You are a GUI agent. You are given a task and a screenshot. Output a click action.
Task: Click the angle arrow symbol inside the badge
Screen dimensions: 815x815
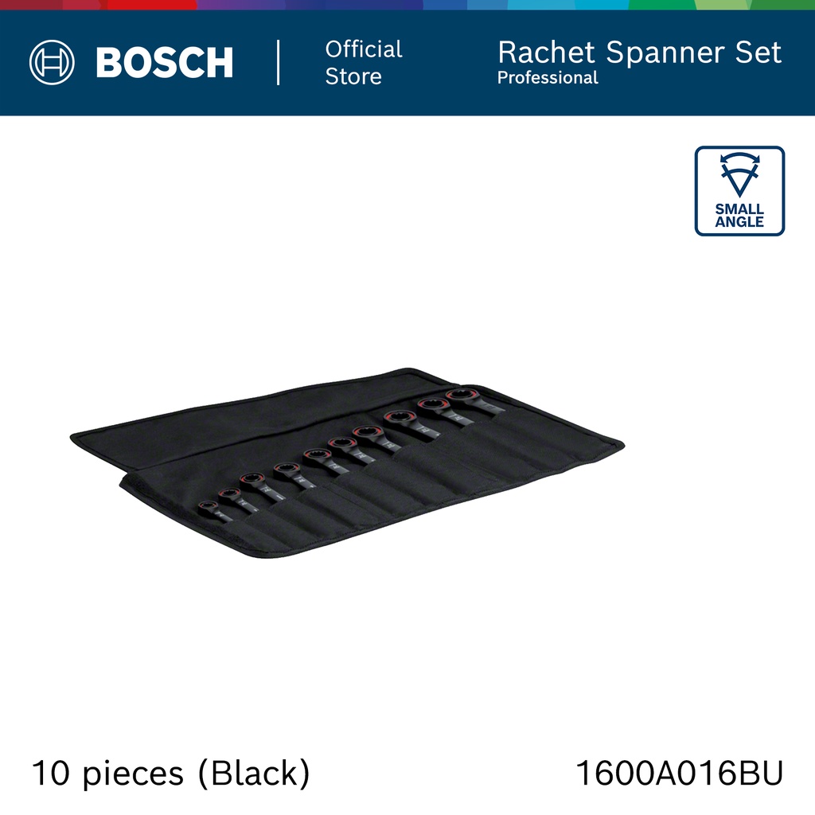tap(739, 174)
